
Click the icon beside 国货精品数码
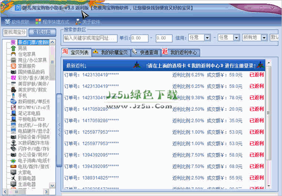(13, 72)
